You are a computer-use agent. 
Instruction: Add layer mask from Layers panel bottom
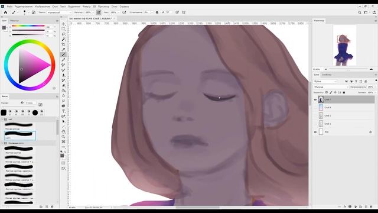click(350, 206)
